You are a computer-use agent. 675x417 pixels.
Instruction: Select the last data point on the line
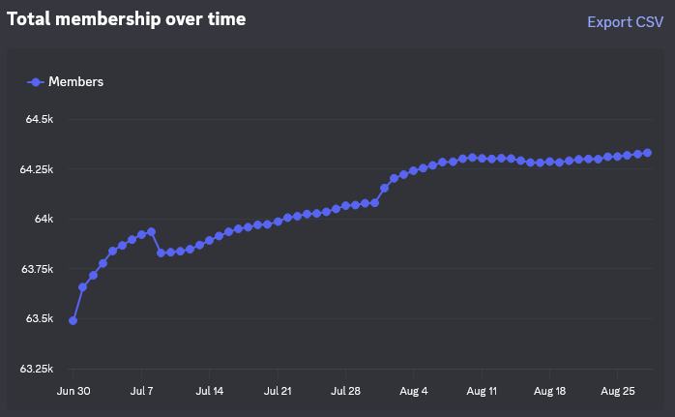click(x=647, y=153)
